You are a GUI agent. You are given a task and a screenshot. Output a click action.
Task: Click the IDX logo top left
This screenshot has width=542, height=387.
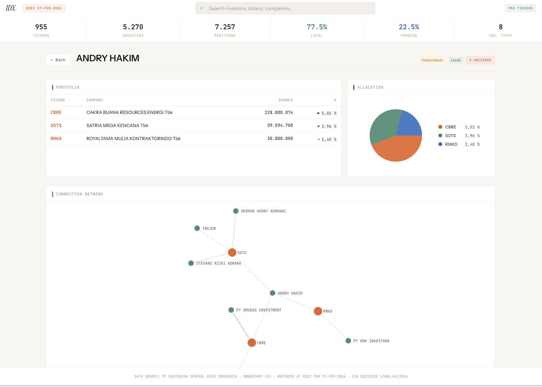pyautogui.click(x=11, y=8)
